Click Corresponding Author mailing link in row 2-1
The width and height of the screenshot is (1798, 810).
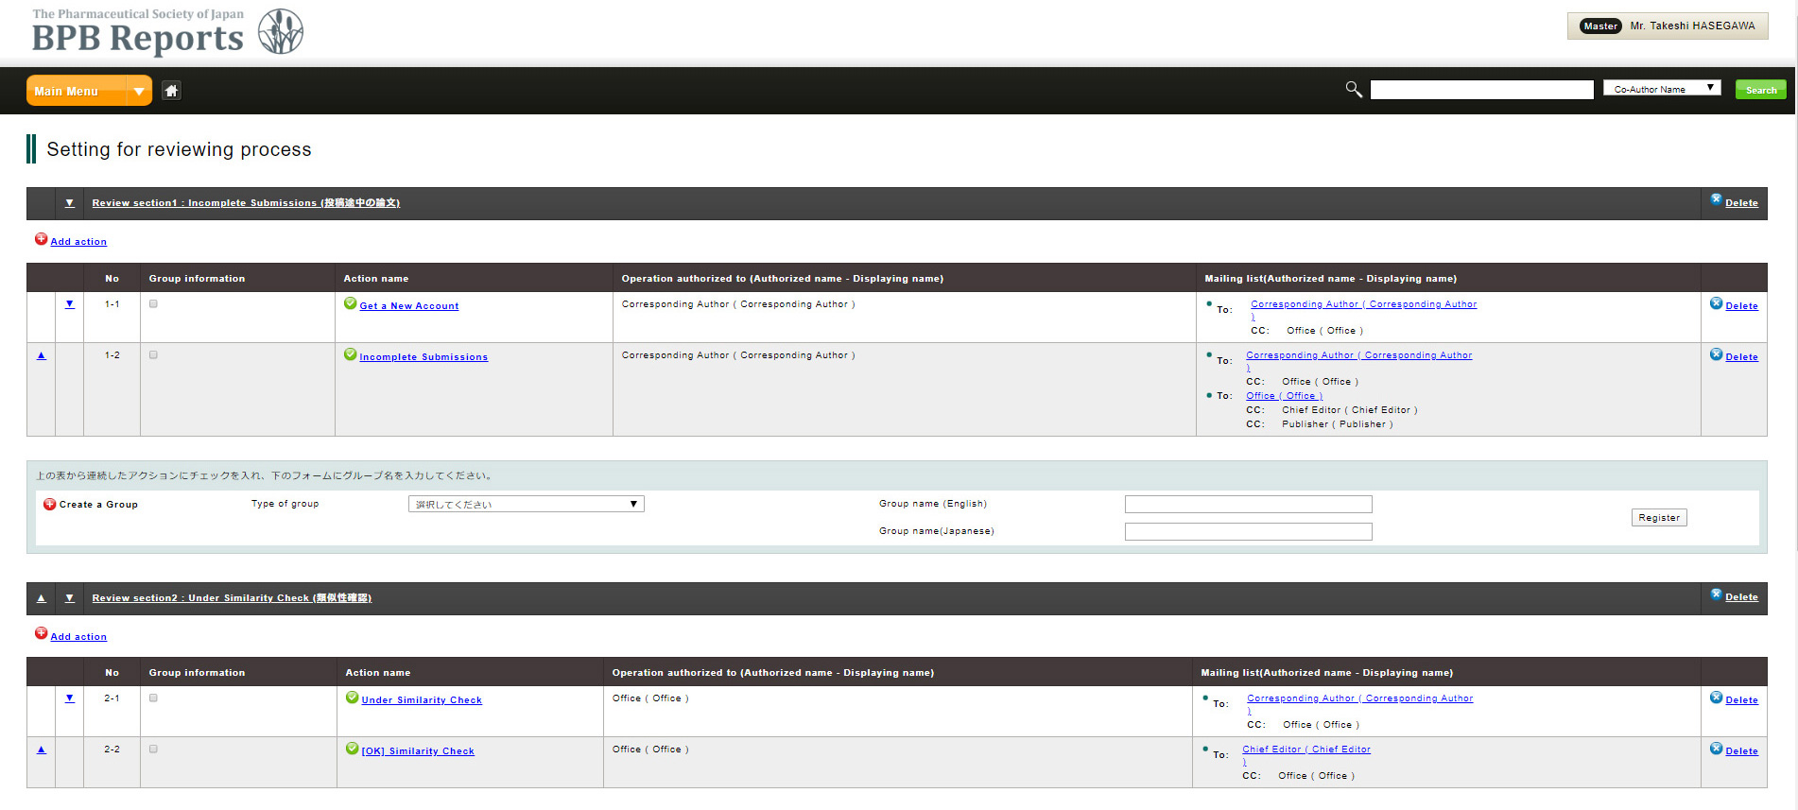tap(1359, 698)
